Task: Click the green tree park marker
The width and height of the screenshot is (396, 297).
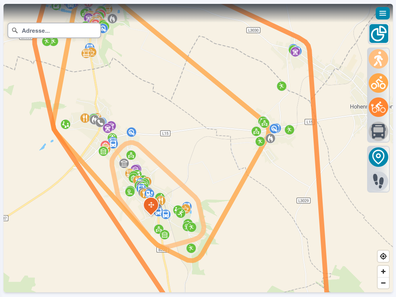Action: [x=130, y=191]
